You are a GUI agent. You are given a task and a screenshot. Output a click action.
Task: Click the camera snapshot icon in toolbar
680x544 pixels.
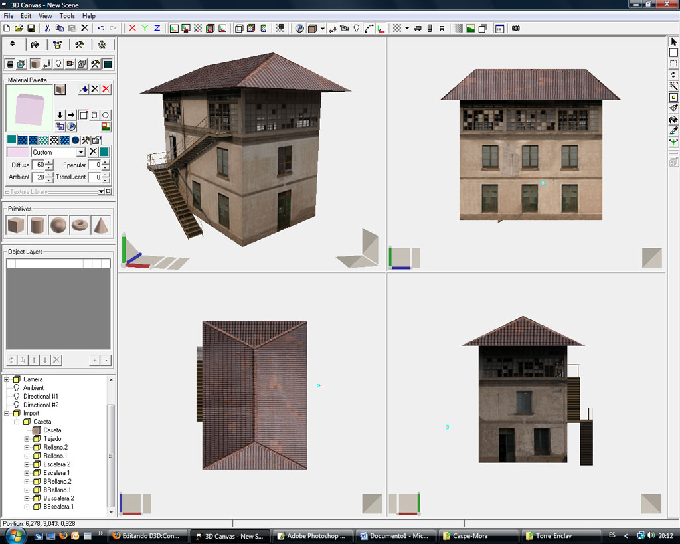(515, 29)
